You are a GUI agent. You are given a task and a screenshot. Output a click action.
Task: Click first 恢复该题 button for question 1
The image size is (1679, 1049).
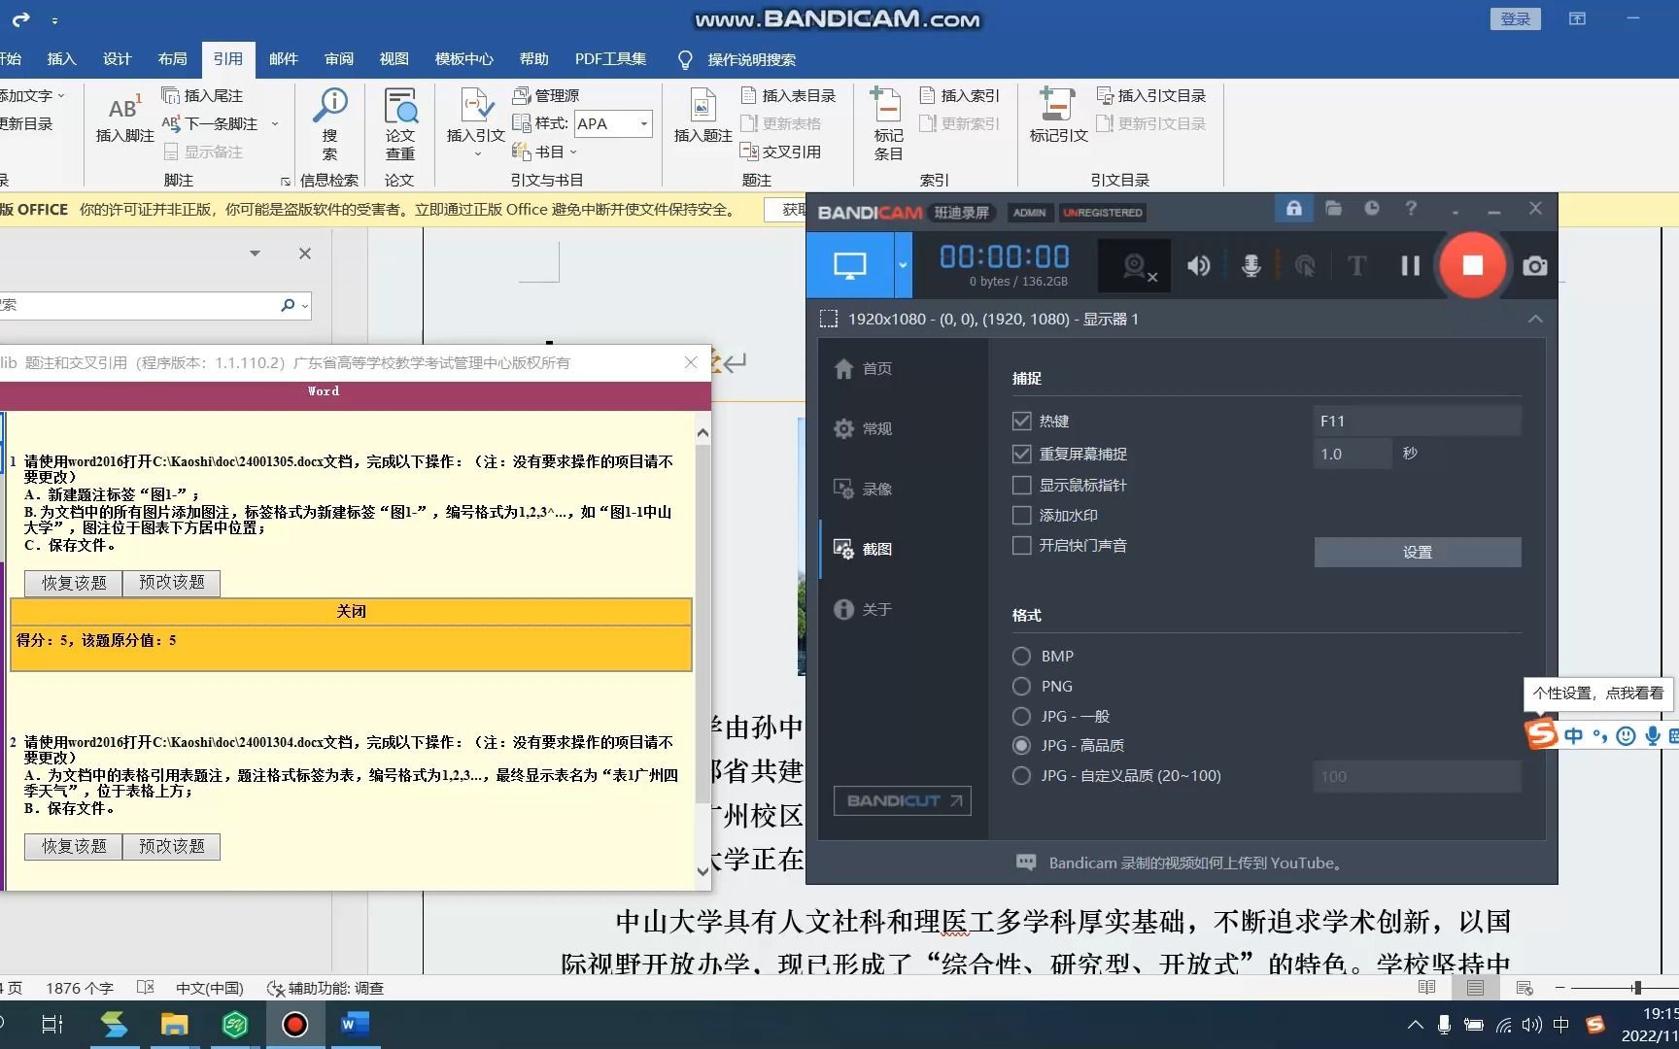tap(74, 583)
